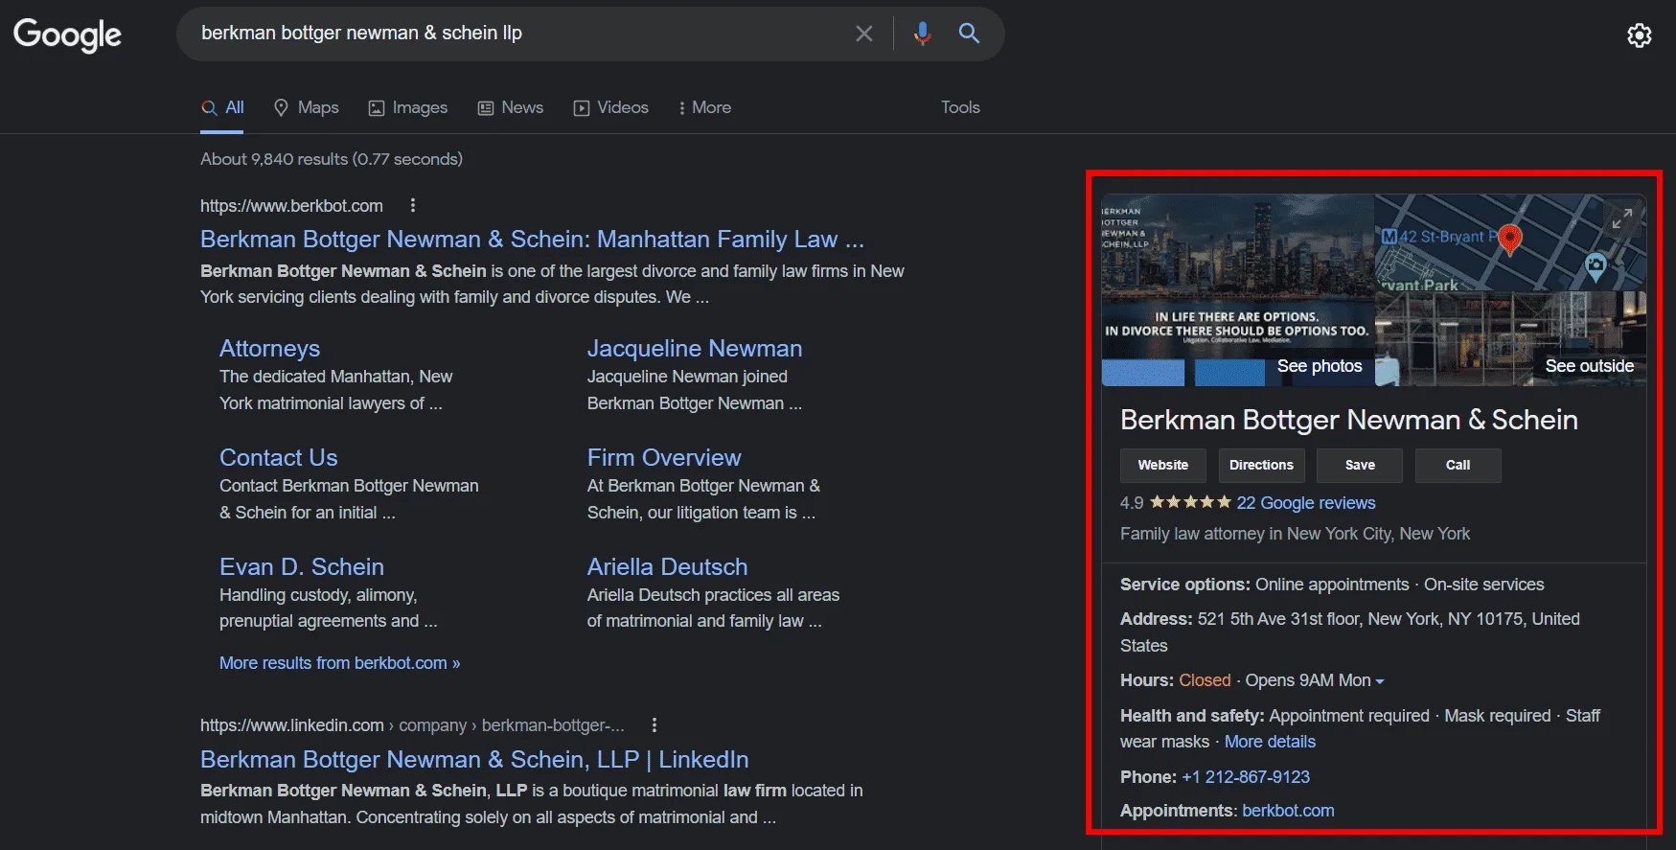Open the Attorneys sitelink
This screenshot has width=1676, height=850.
(269, 348)
